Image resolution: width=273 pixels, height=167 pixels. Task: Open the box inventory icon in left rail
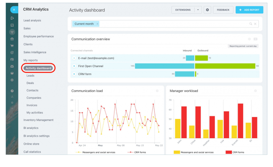point(12,73)
